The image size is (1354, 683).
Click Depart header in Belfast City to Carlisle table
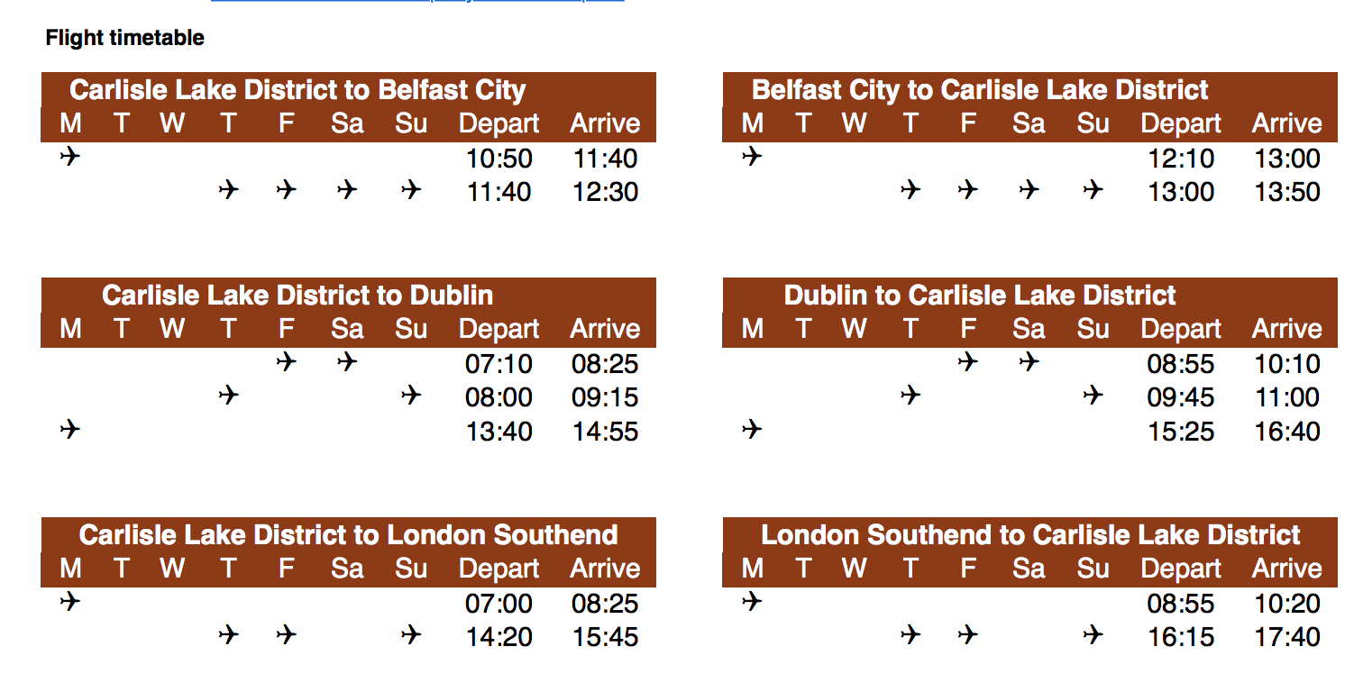click(1180, 123)
